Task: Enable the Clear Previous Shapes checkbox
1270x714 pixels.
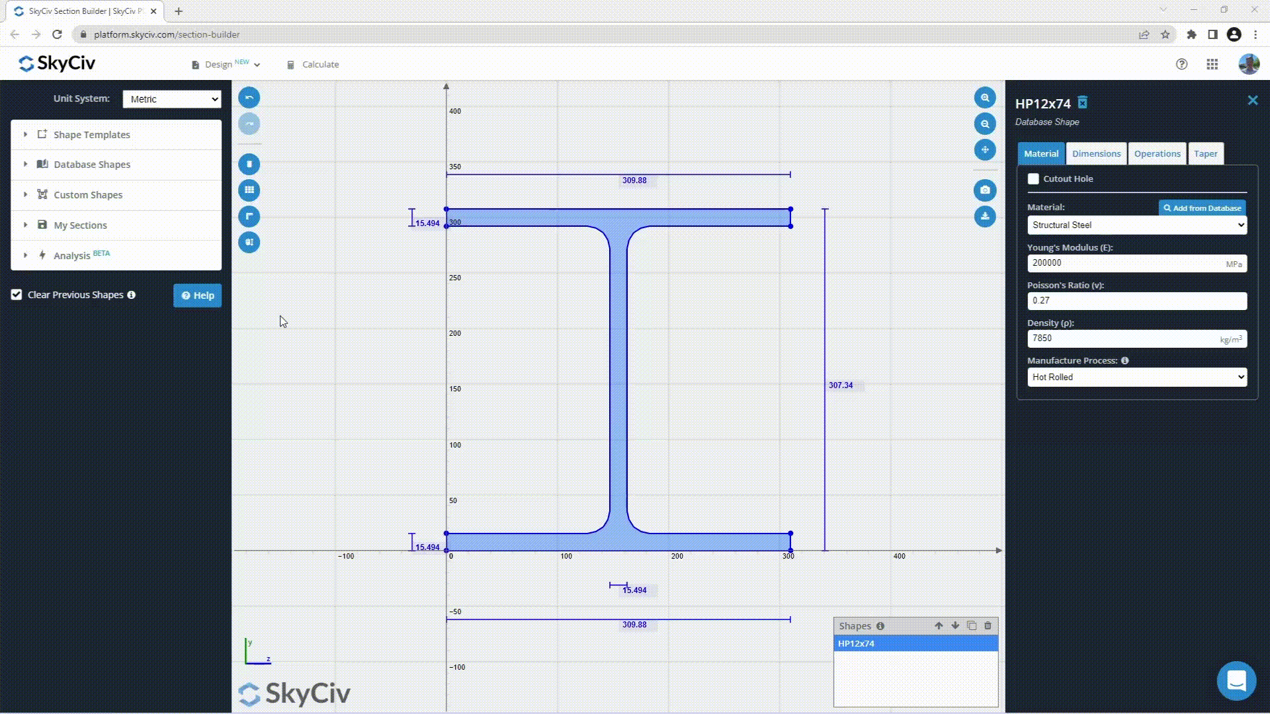Action: coord(17,294)
